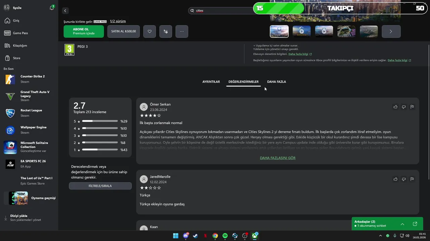Open EA SPORTS FC 26 entry
Screen dimensions: 430x241
(29, 164)
